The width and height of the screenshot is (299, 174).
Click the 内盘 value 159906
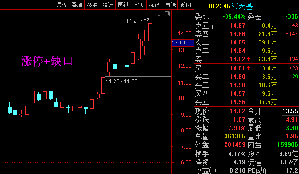(x=287, y=144)
